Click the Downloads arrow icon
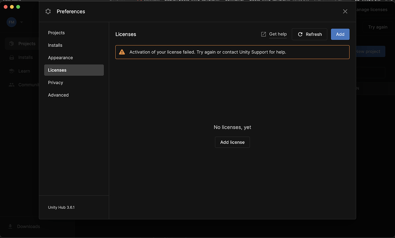Viewport: 395px width, 238px height. (x=10, y=226)
